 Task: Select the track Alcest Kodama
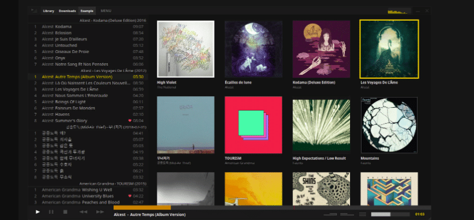pyautogui.click(x=88, y=26)
